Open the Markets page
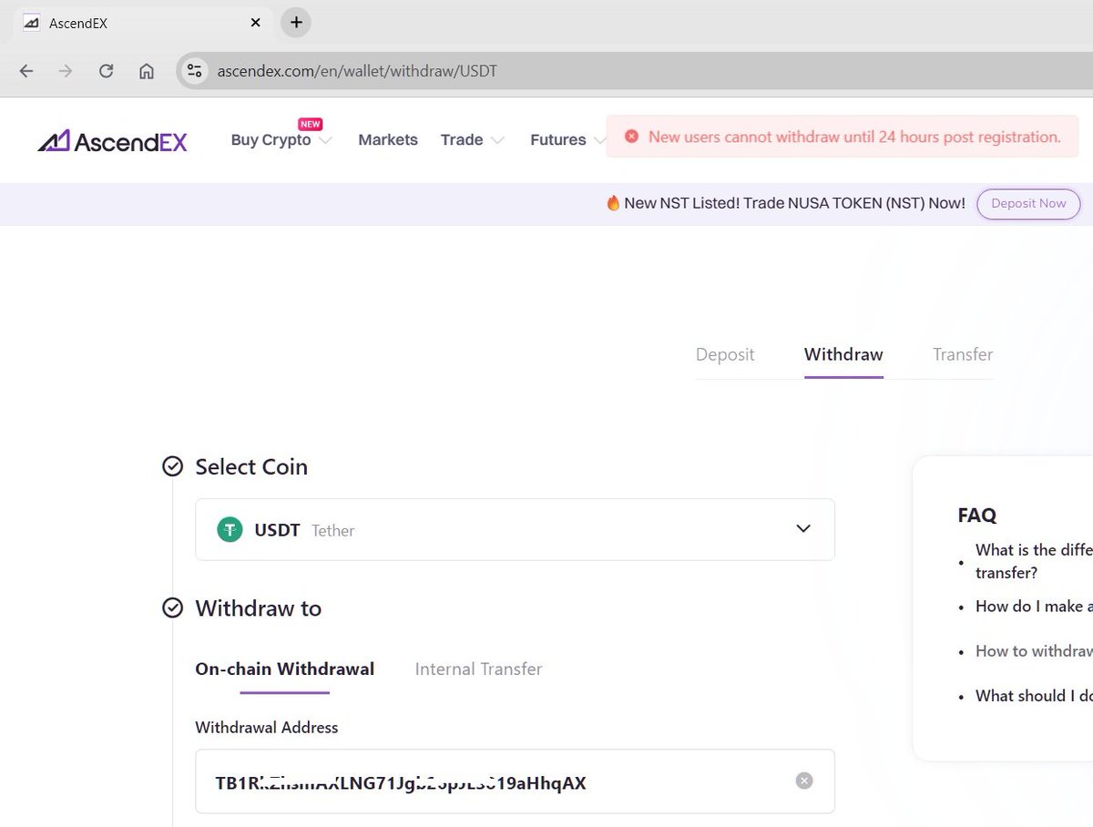The width and height of the screenshot is (1093, 827). (388, 140)
